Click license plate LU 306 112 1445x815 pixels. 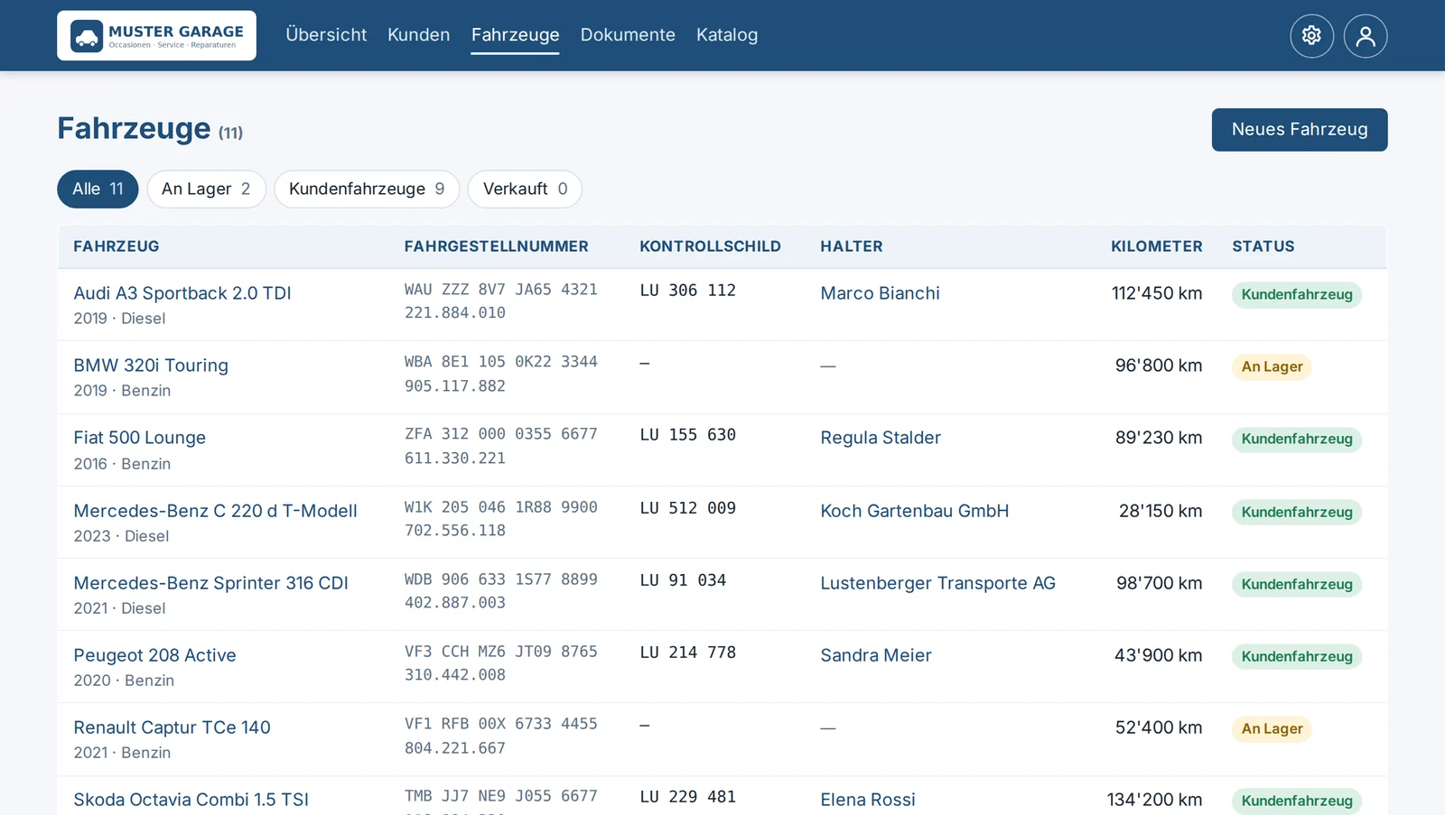click(688, 291)
